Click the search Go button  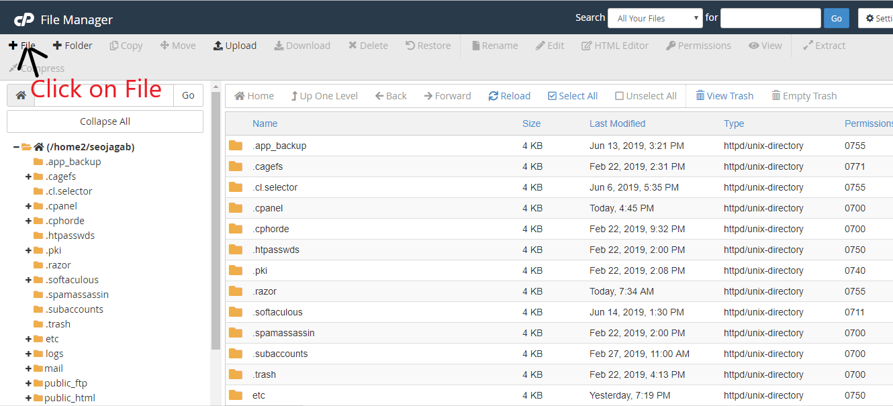[837, 18]
